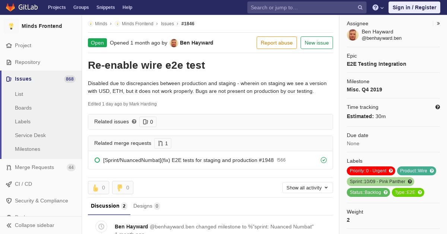The image size is (447, 234).
Task: Click the Issues sidebar icon
Action: point(9,79)
